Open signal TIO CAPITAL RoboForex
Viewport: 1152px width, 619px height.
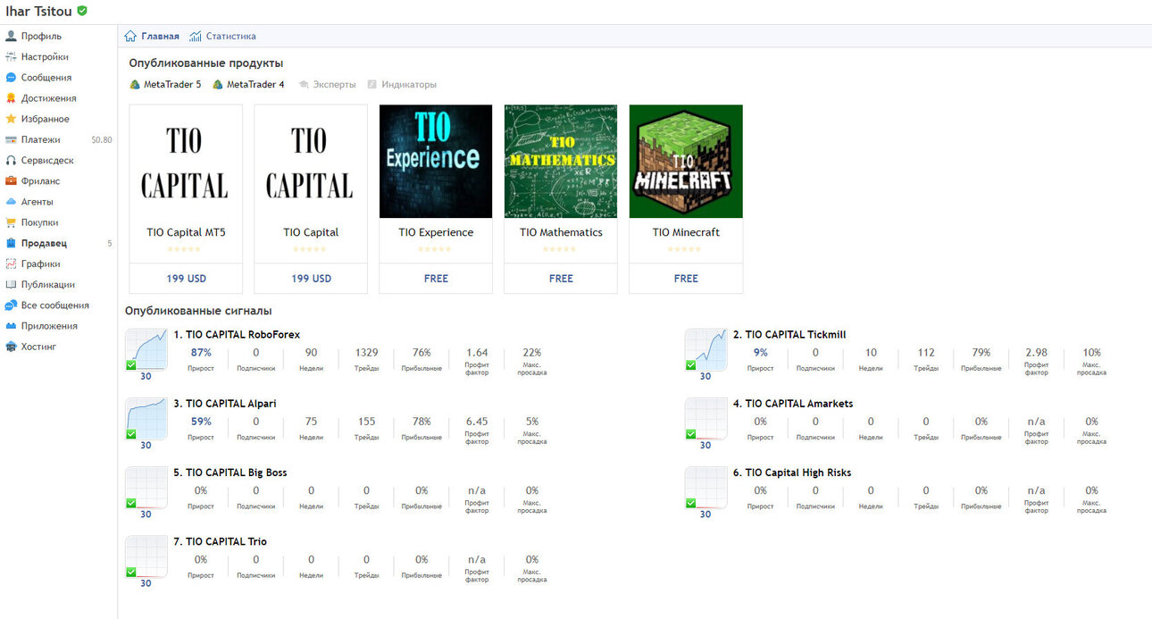pyautogui.click(x=237, y=335)
